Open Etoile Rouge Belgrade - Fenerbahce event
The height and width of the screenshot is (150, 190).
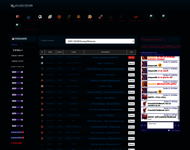105,109
